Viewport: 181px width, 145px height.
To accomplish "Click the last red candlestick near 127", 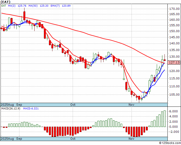I will point(164,60).
